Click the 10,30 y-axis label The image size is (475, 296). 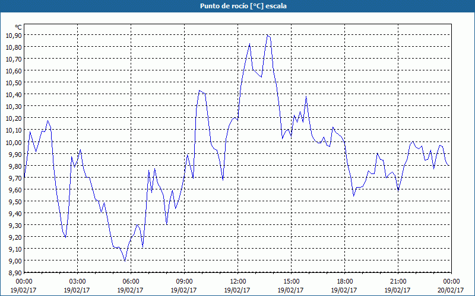tap(14, 107)
